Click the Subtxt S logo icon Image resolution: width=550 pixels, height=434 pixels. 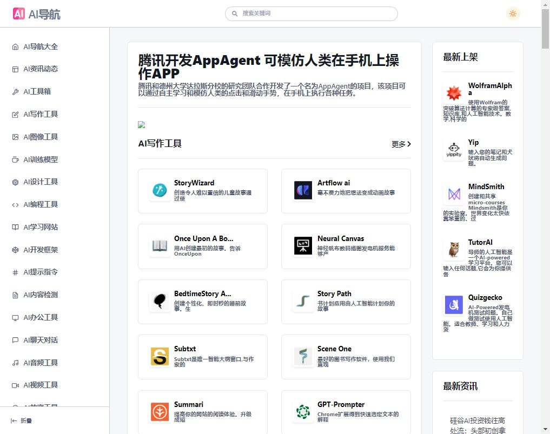point(160,357)
